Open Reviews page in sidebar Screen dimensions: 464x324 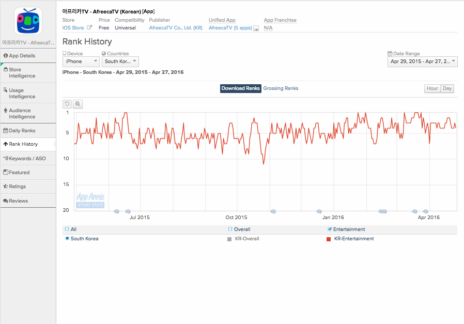[x=28, y=201]
